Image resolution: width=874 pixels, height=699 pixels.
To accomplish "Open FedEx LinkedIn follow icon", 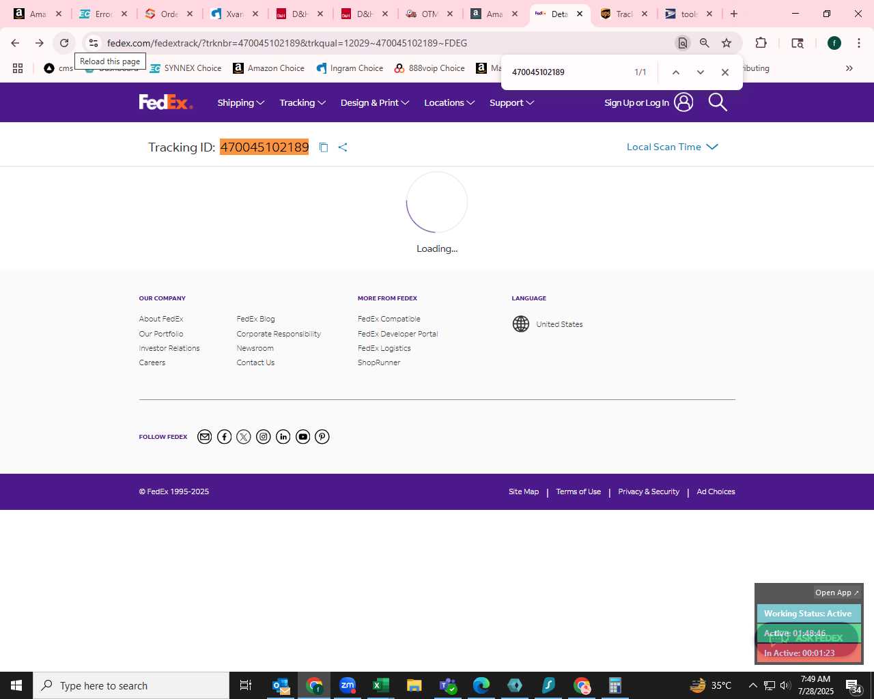I will coord(283,437).
